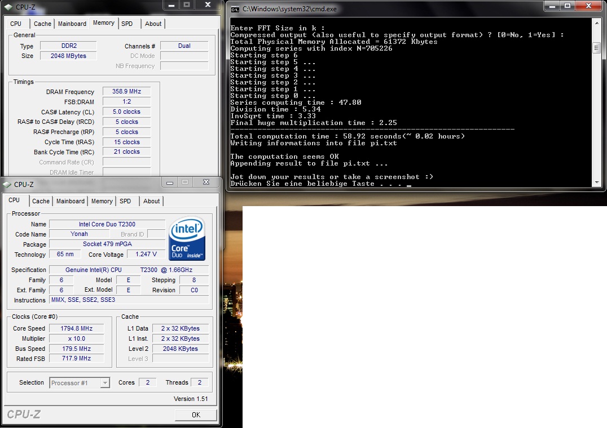The height and width of the screenshot is (428, 607).
Task: Click the CPU-Z title icon in CPU window
Action: tap(7, 185)
